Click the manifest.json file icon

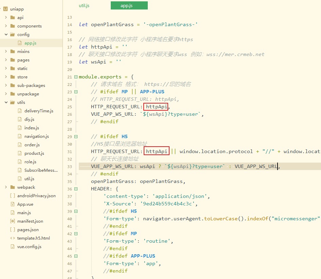click(13, 221)
